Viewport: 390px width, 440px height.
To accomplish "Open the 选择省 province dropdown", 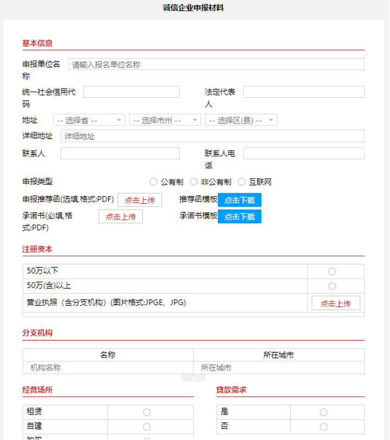I will click(89, 121).
